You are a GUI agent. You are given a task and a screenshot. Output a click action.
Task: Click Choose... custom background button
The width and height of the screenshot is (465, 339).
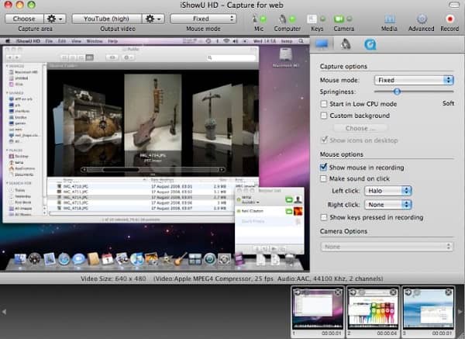360,128
